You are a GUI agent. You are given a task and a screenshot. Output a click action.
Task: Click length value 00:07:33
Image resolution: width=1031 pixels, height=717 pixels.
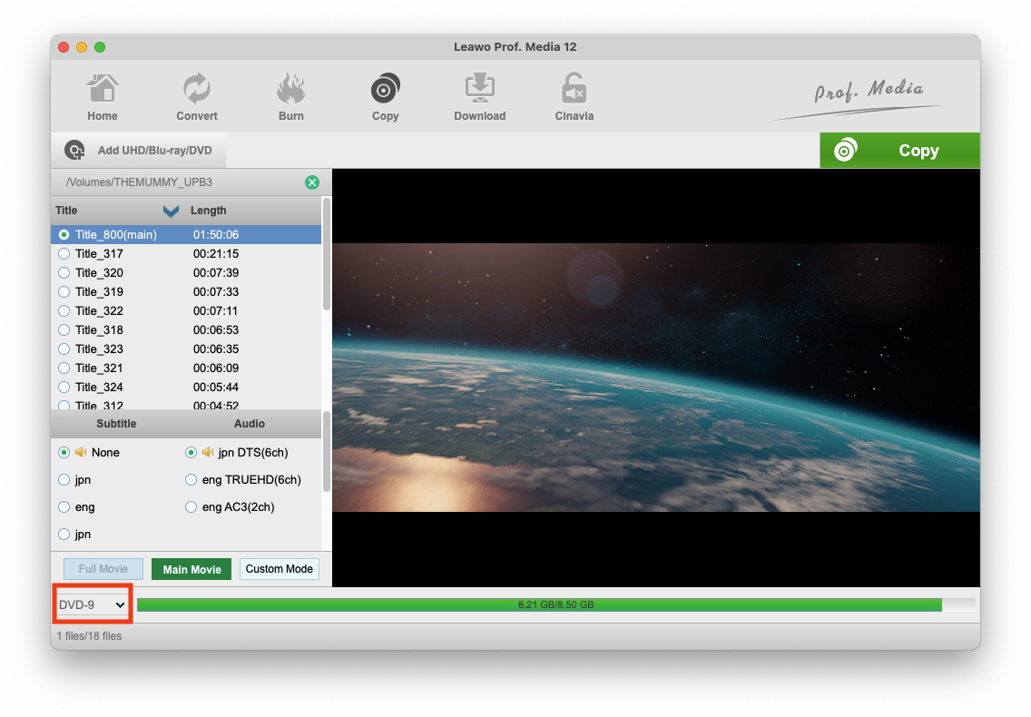(x=216, y=292)
